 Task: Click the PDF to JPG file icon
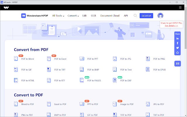click(115, 58)
